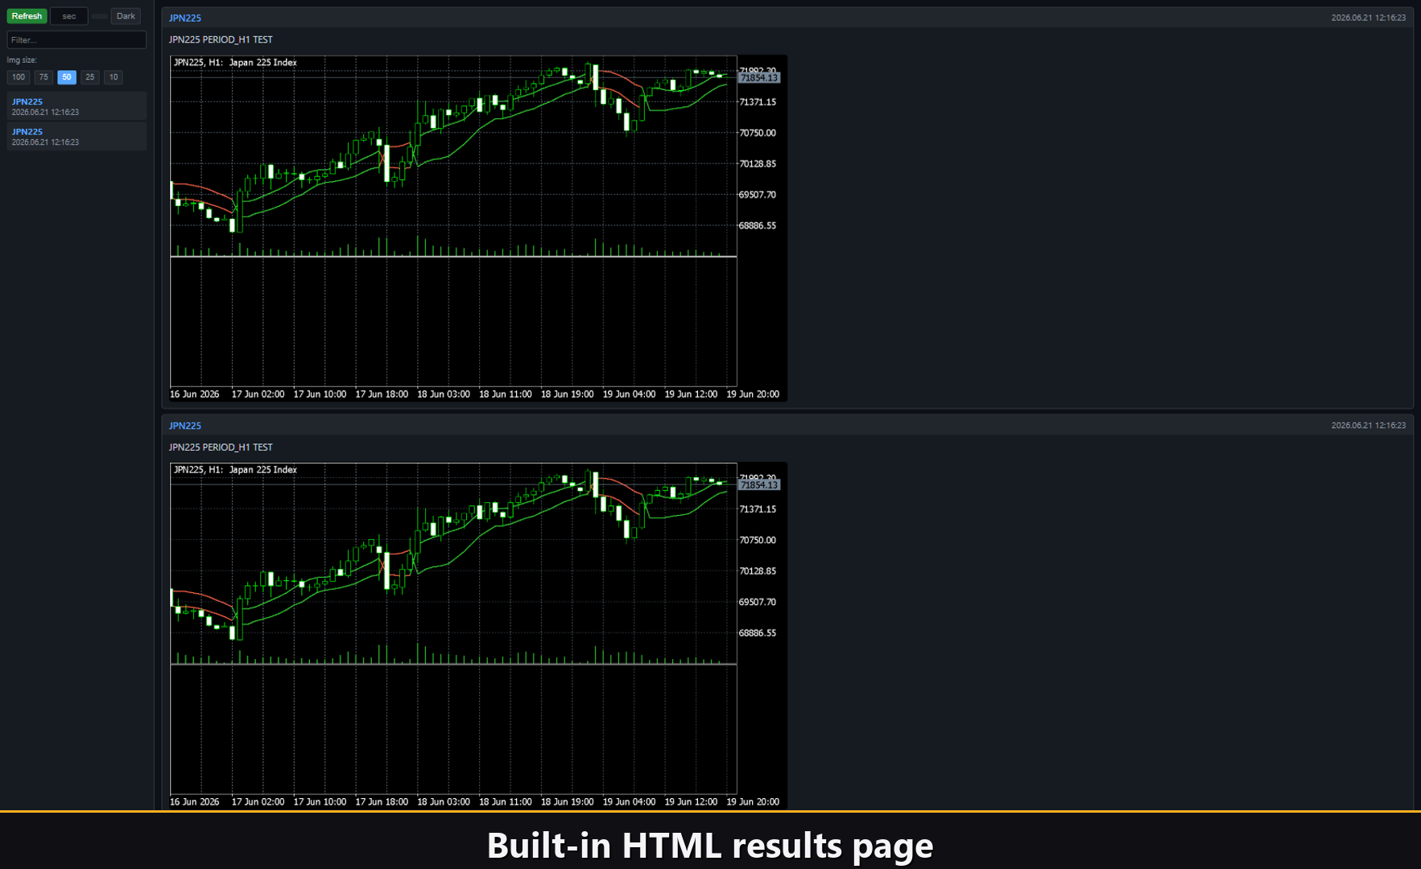Click the JPN225 title of top result card
This screenshot has height=869, width=1421.
(x=185, y=18)
